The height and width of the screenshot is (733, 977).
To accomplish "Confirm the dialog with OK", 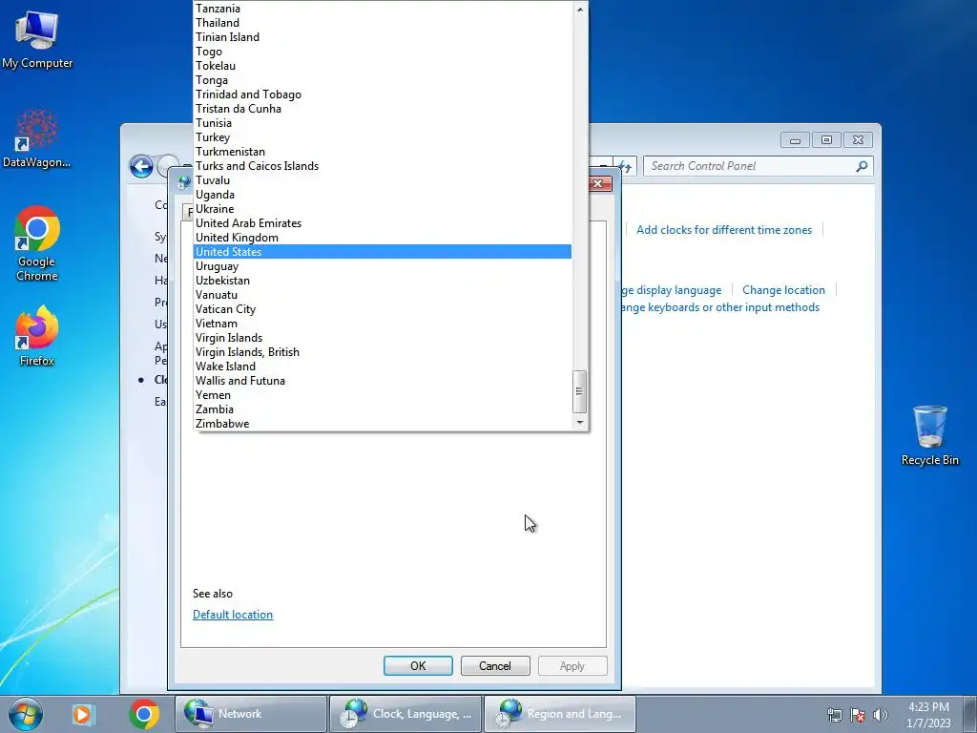I will click(418, 665).
